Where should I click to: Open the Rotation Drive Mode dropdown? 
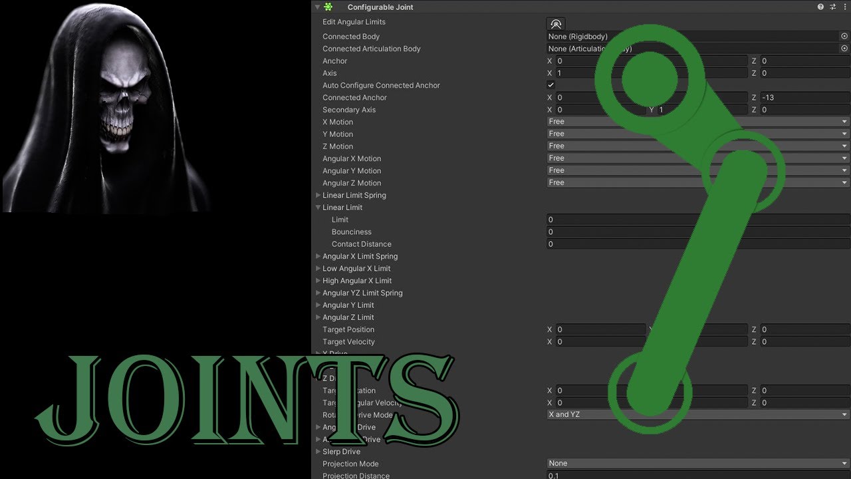698,414
